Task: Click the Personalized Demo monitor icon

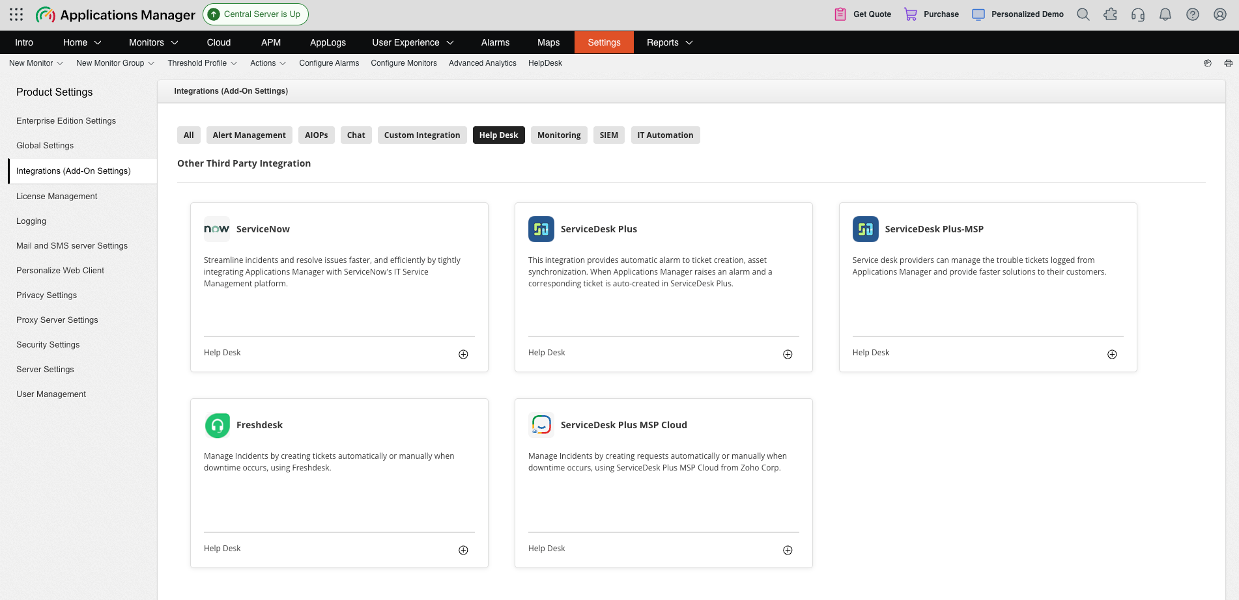Action: (x=978, y=14)
